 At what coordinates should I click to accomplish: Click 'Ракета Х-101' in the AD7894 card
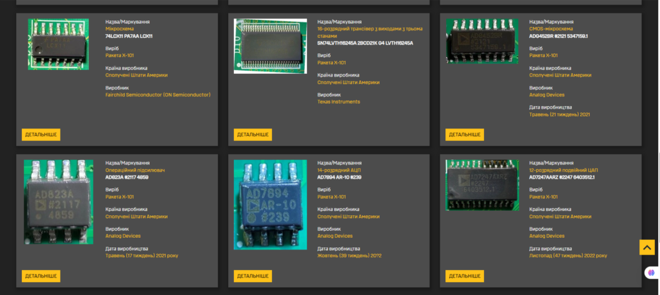pyautogui.click(x=332, y=197)
